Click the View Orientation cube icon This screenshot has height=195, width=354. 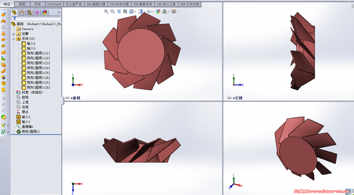131,11
